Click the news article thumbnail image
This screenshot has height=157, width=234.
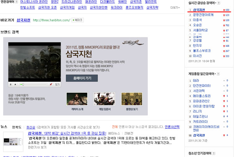[14, 141]
